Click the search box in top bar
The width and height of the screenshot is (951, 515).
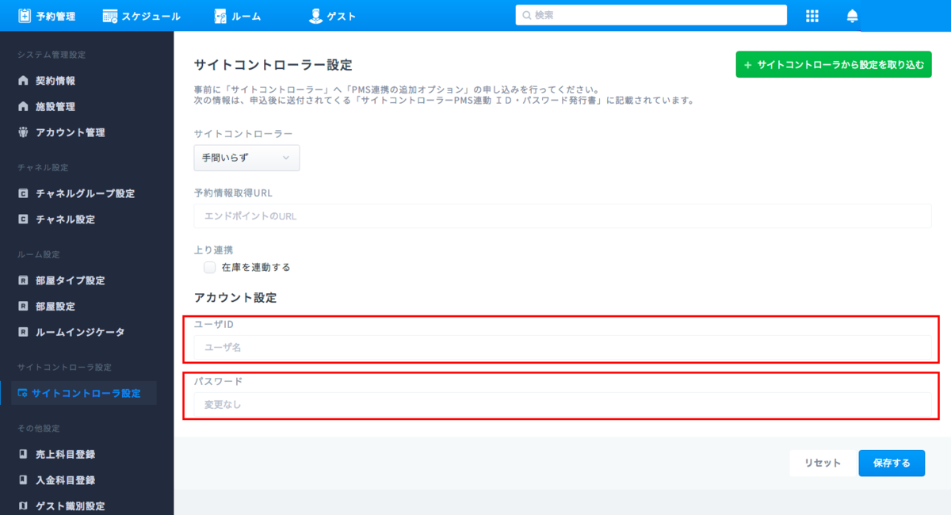point(651,15)
